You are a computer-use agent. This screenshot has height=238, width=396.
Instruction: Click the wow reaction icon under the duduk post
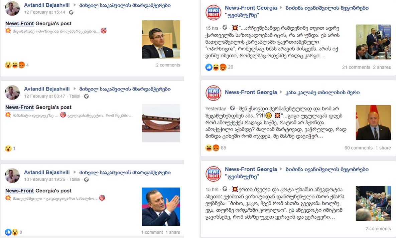[8, 148]
